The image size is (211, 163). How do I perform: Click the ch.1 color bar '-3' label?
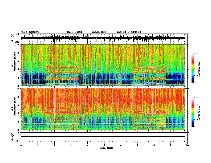(x=196, y=54)
